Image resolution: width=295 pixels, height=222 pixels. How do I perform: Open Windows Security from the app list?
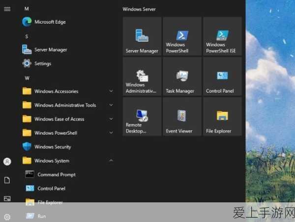[67, 147]
